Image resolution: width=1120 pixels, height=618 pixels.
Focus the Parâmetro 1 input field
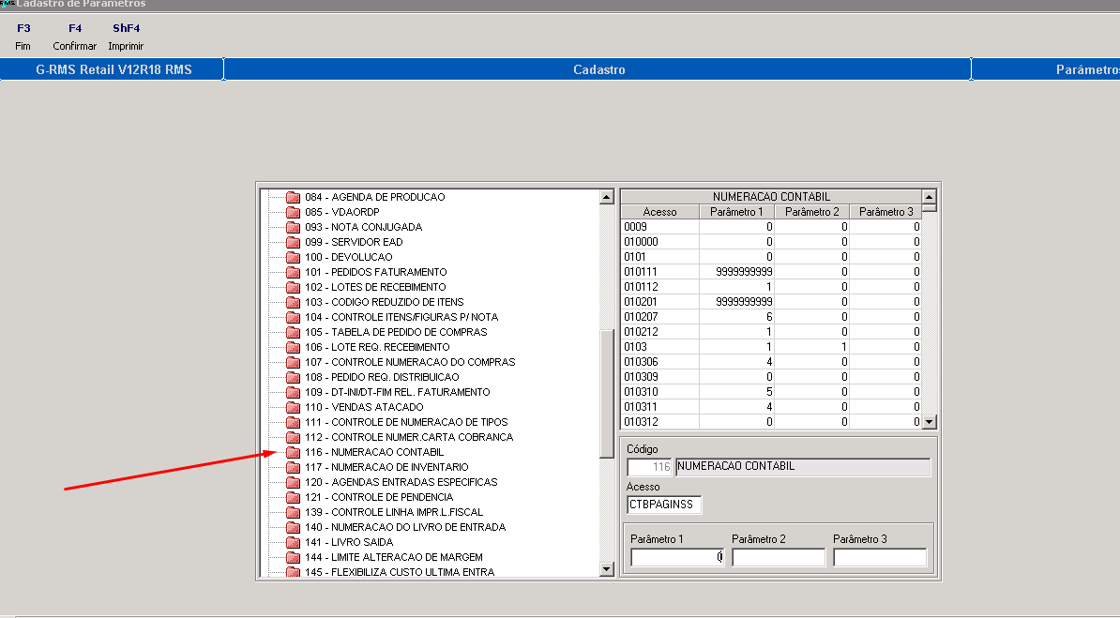click(x=677, y=557)
